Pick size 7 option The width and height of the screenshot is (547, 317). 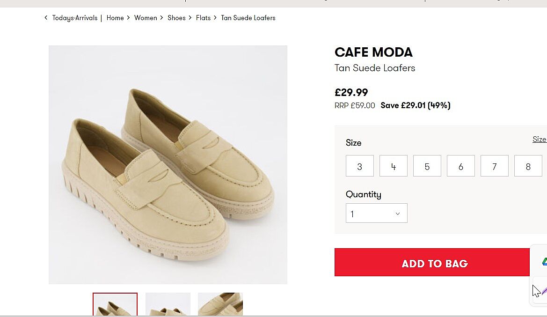point(494,166)
